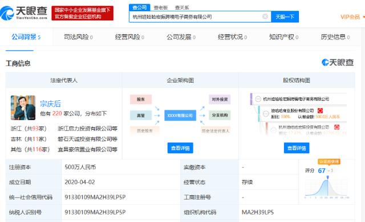Viewport: 365px width, 222px height.
Task: Click the 股权结构图 column header
Action: pyautogui.click(x=297, y=80)
